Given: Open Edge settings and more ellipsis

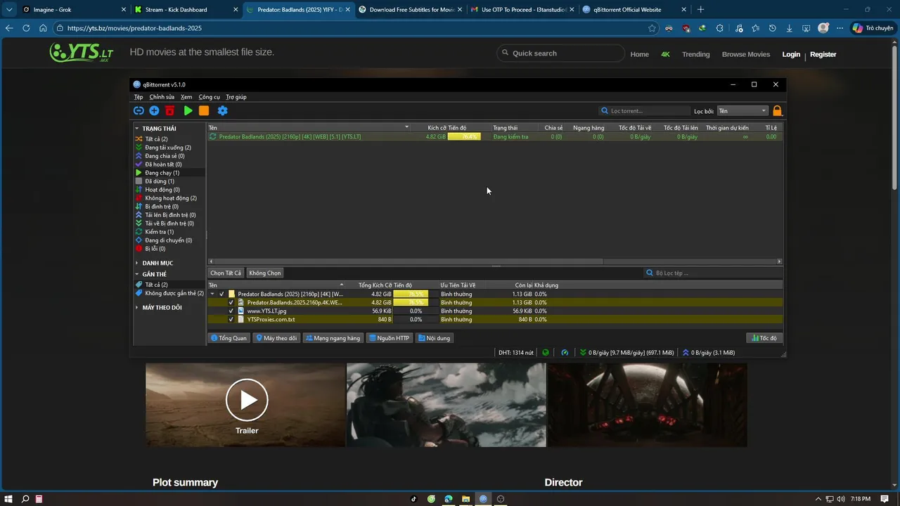Looking at the screenshot, I should 840,28.
